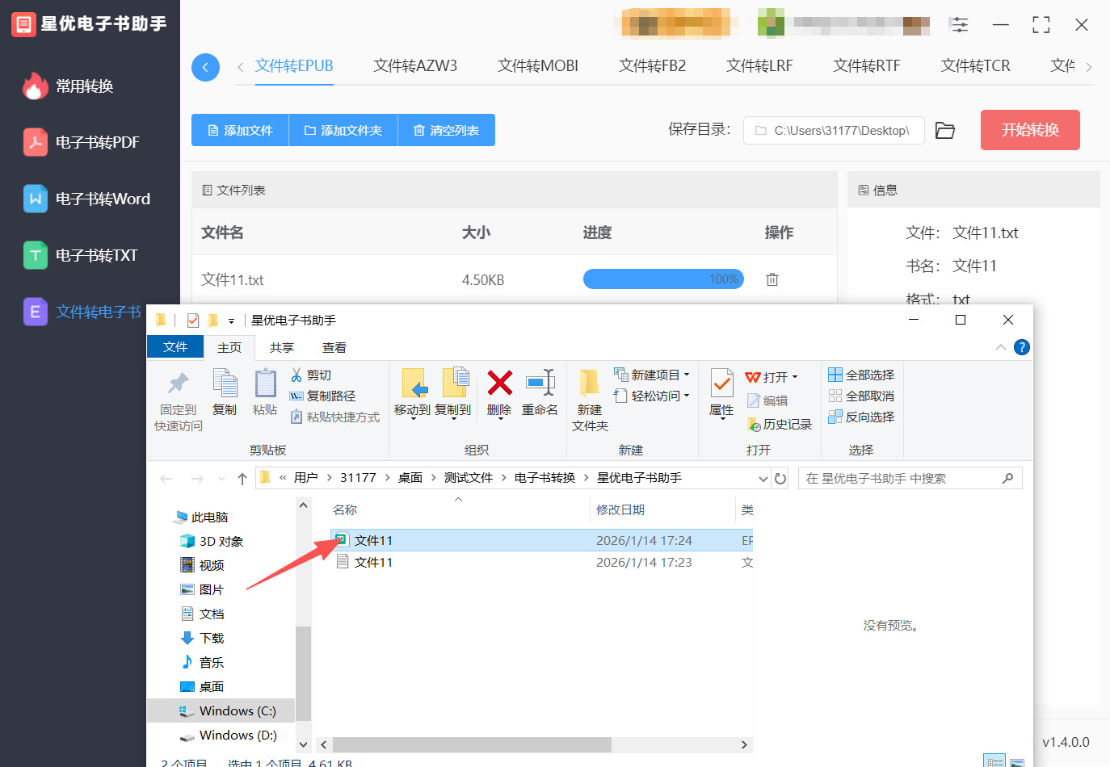This screenshot has height=767, width=1110.
Task: Toggle the quick access properties checkmark icon
Action: click(193, 321)
